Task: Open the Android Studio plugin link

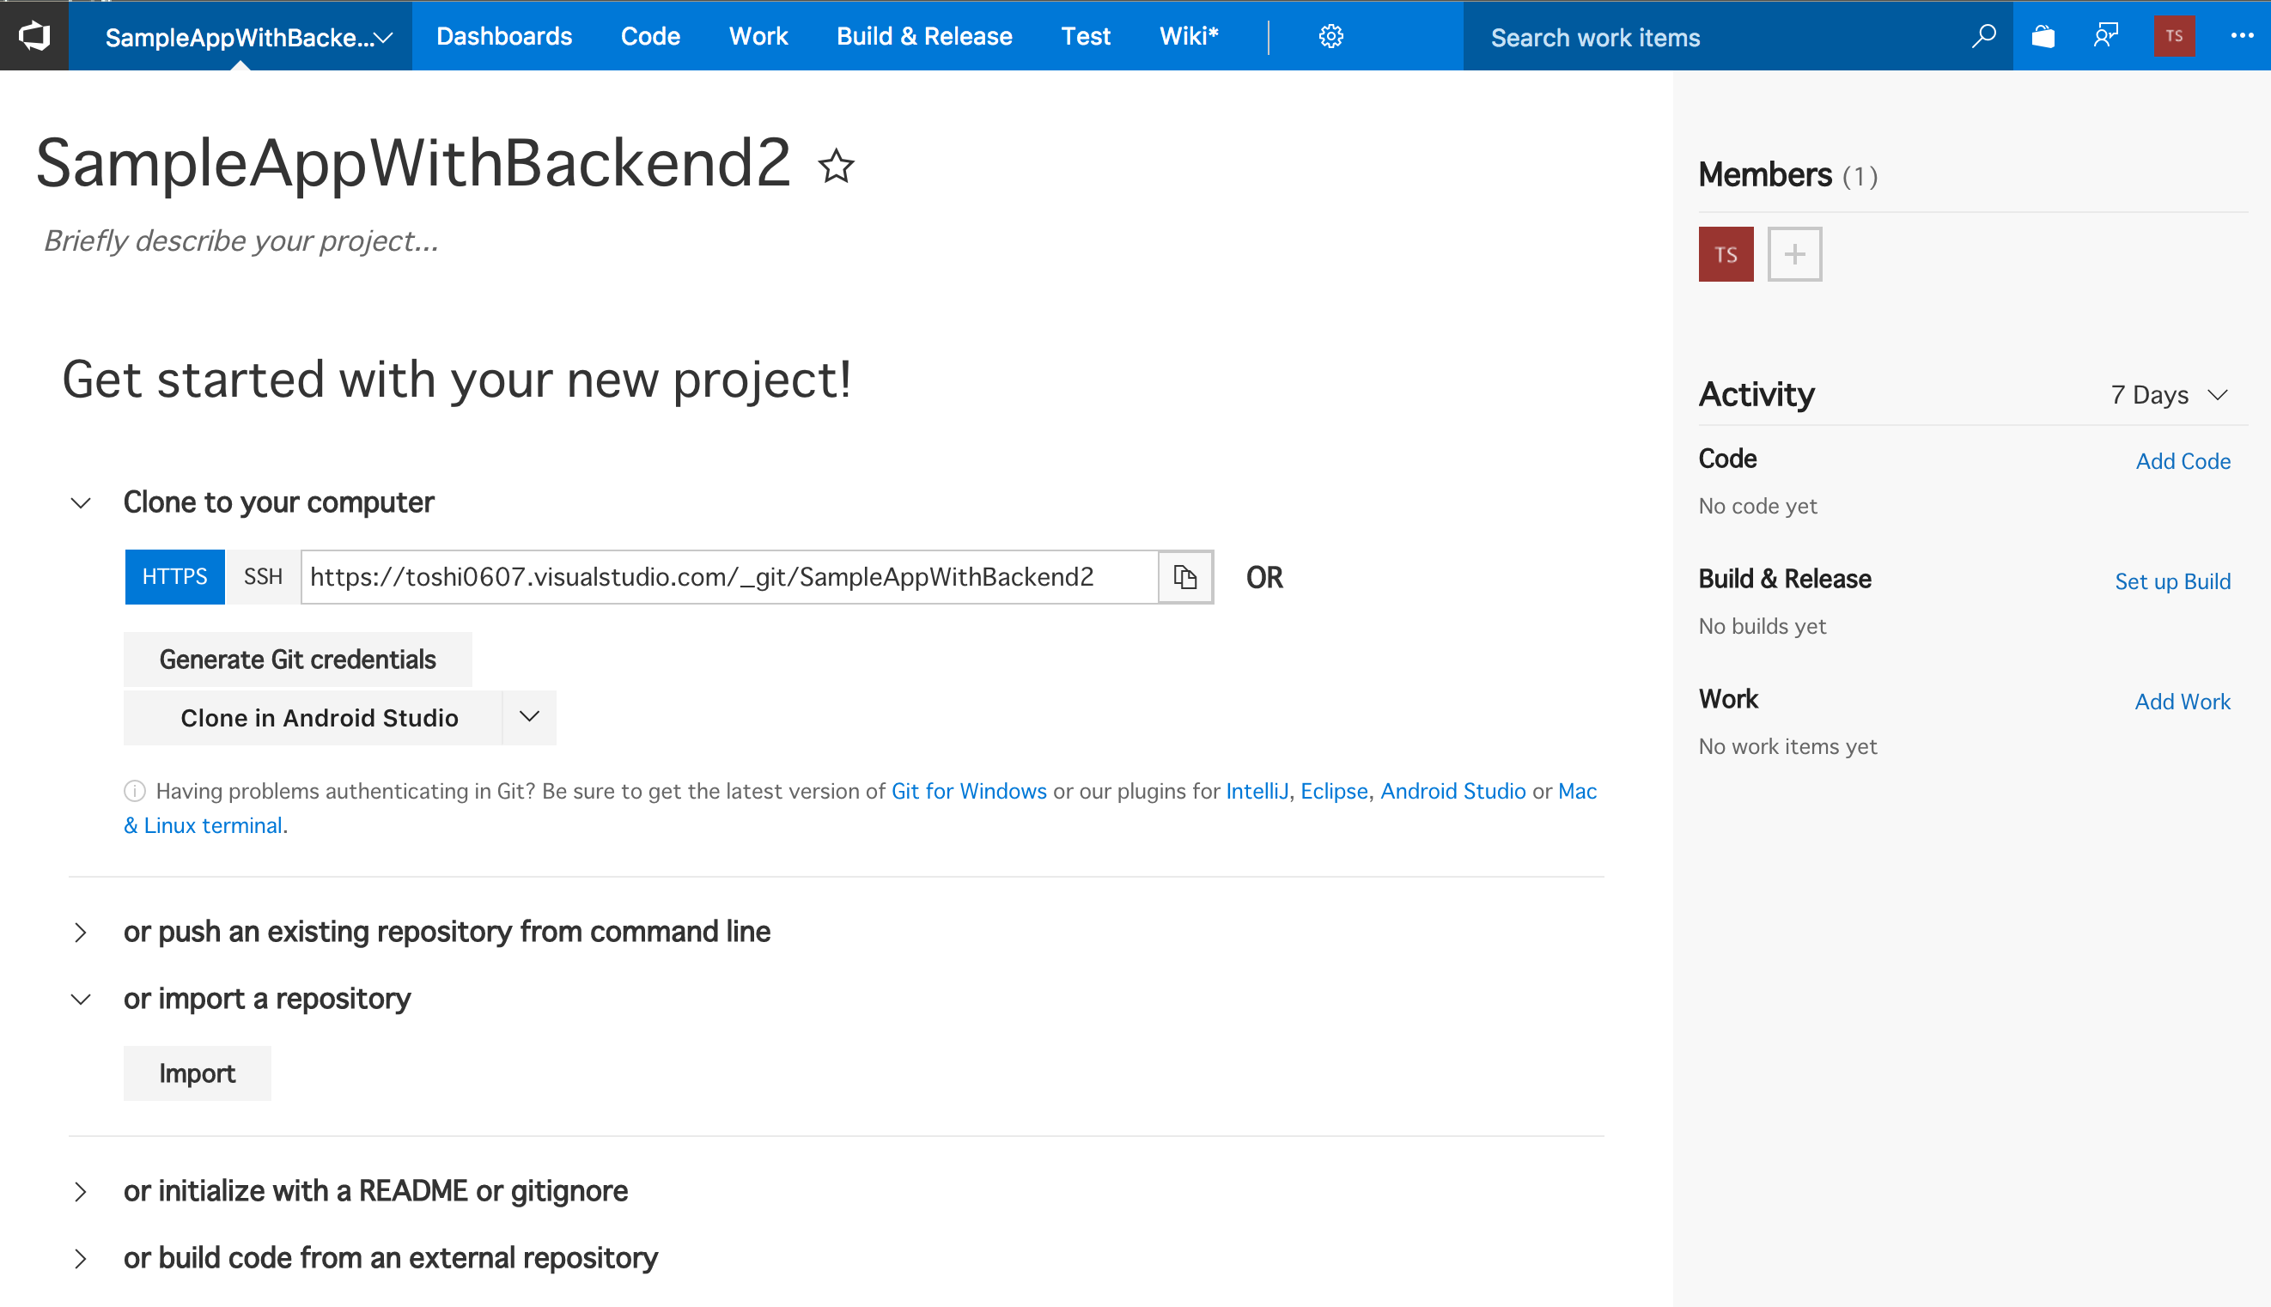Action: [x=1452, y=792]
